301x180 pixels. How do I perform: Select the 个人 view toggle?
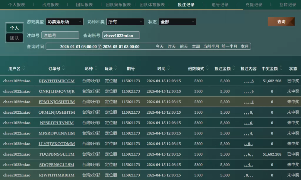click(14, 28)
